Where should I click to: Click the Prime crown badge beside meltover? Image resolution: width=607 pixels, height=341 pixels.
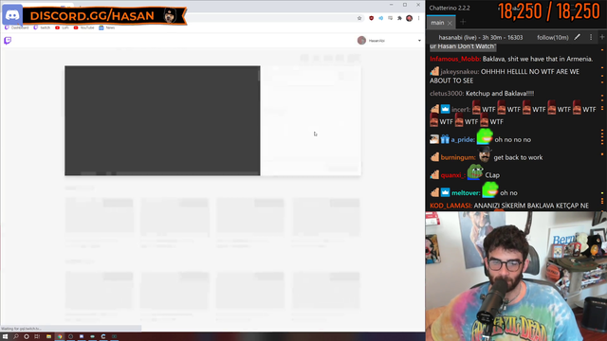(x=445, y=192)
